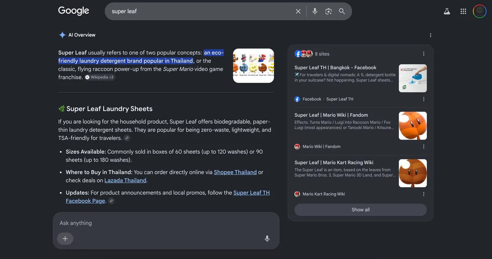Image resolution: width=492 pixels, height=259 pixels.
Task: Click the source link icon after Facebook Page
Action: click(x=111, y=201)
